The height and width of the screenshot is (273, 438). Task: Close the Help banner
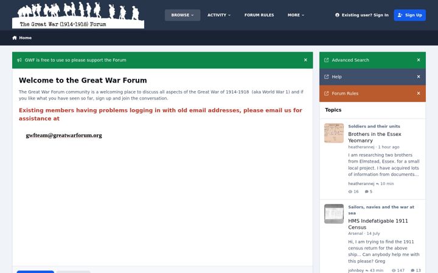(x=419, y=76)
